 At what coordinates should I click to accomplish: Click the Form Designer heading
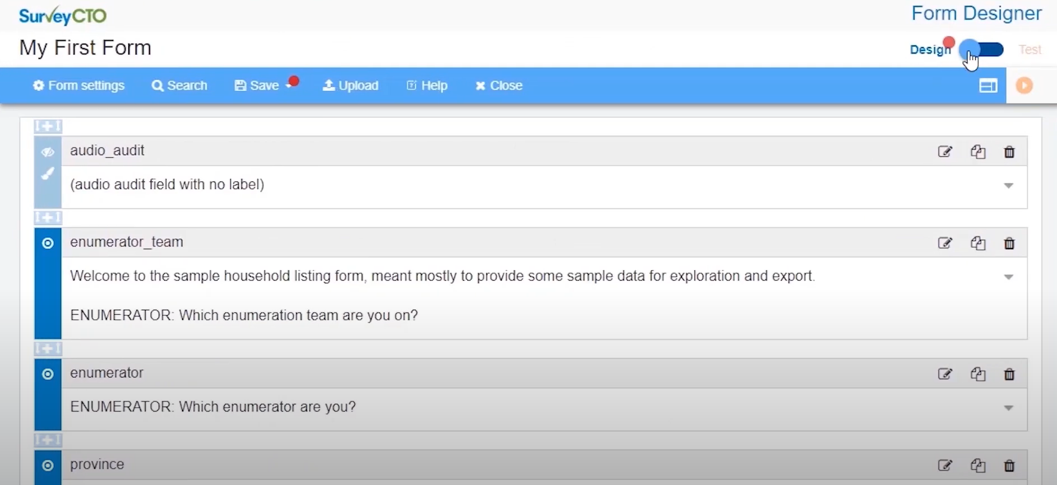976,13
